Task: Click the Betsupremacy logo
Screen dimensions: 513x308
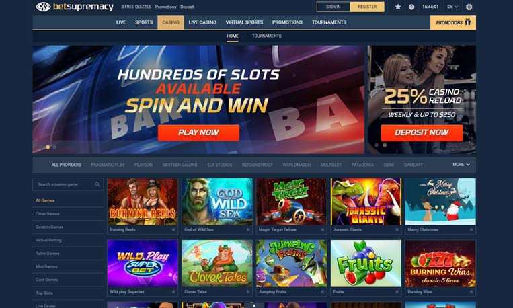Action: coord(75,7)
